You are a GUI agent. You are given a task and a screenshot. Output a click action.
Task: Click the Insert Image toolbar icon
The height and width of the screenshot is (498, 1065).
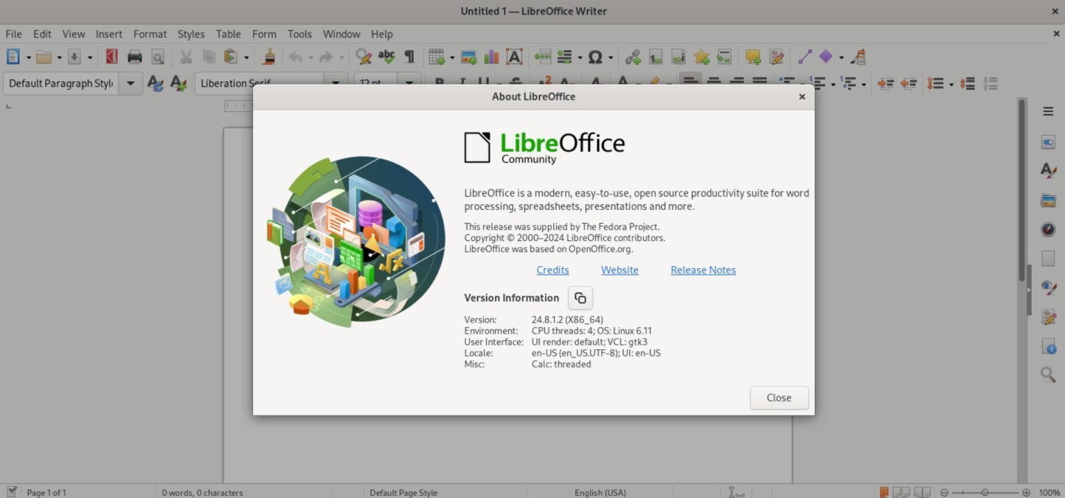point(469,57)
